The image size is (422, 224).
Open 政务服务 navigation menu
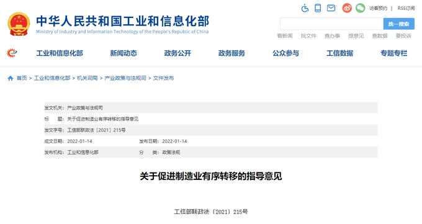point(231,53)
